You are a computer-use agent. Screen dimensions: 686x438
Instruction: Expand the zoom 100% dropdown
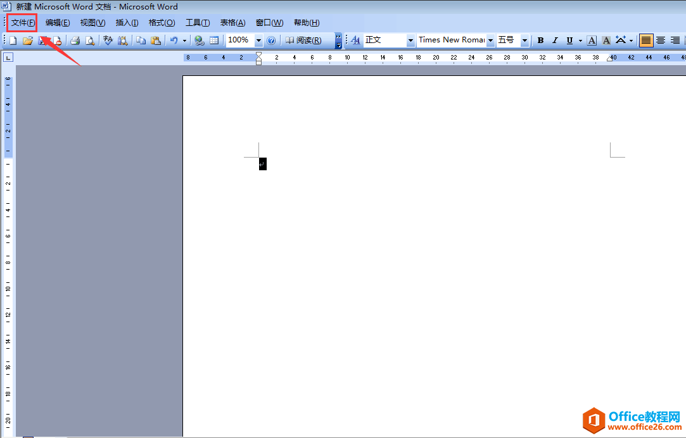coord(258,41)
